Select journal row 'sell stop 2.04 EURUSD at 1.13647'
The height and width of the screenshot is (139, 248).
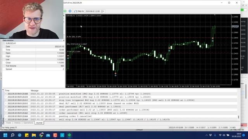(x=121, y=119)
